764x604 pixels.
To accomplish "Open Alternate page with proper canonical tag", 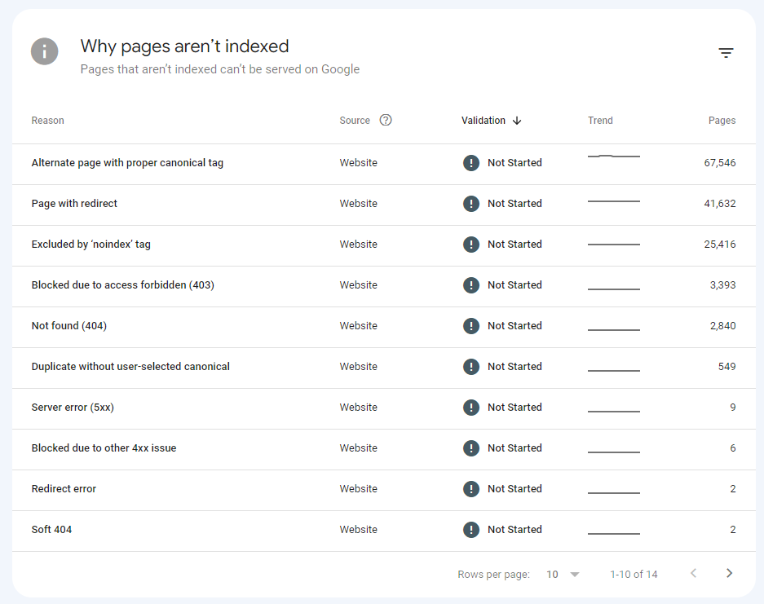I will (x=127, y=163).
